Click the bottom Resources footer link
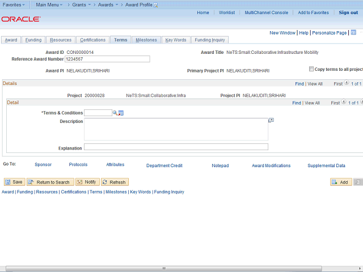 click(47, 192)
